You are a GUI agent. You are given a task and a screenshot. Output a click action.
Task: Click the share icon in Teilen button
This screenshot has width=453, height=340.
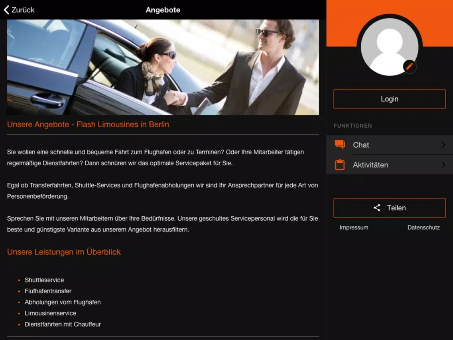(x=377, y=208)
